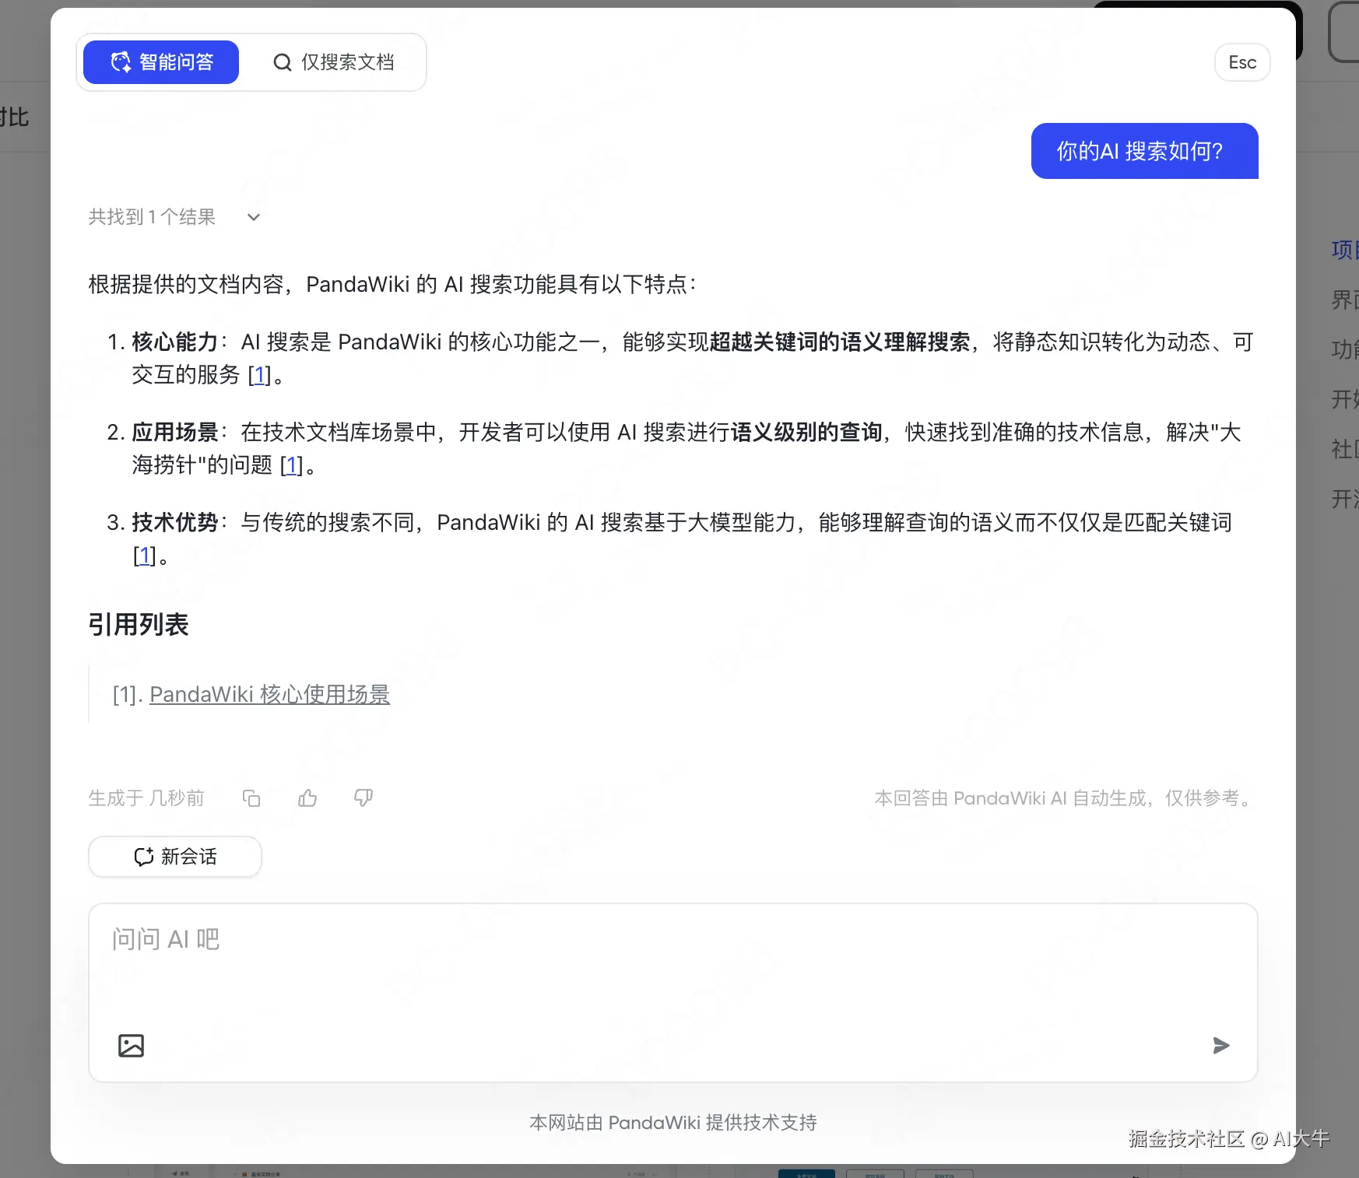Open citation [1] in 核心能力 item
1359x1178 pixels.
(260, 375)
